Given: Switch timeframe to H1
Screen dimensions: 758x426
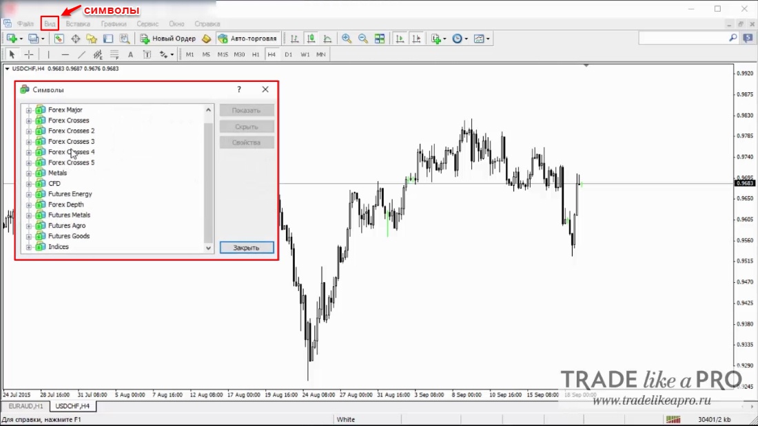Looking at the screenshot, I should click(255, 54).
